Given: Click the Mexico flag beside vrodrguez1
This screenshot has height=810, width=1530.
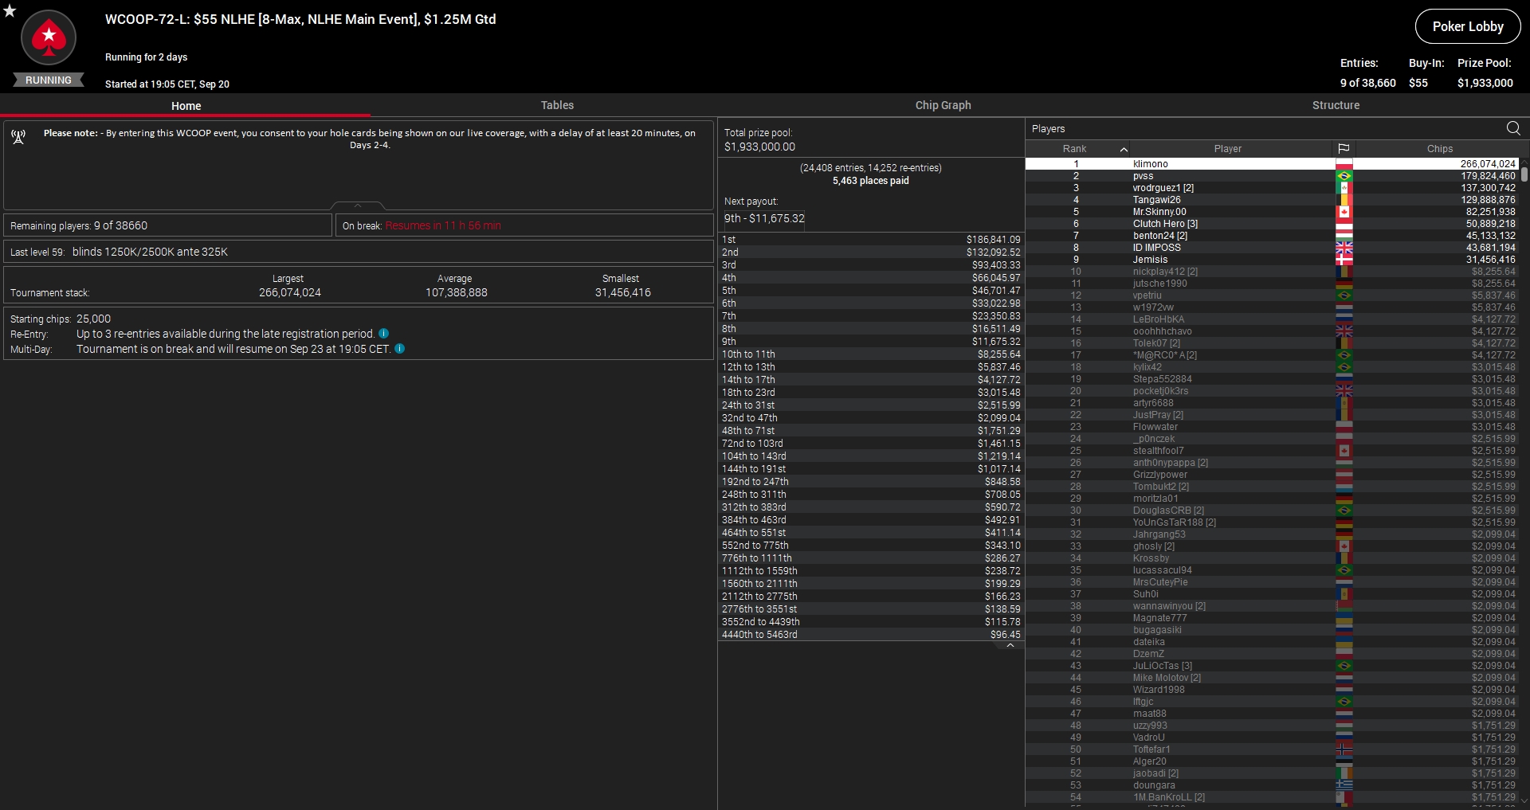Looking at the screenshot, I should click(x=1344, y=188).
